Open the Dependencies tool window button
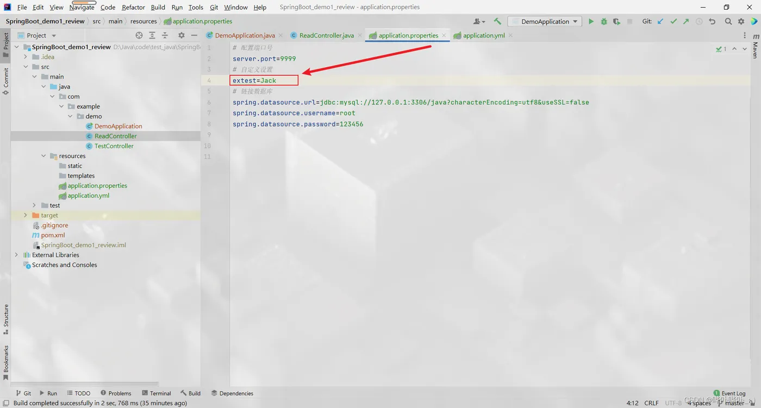Viewport: 761px width, 408px height. coord(232,393)
